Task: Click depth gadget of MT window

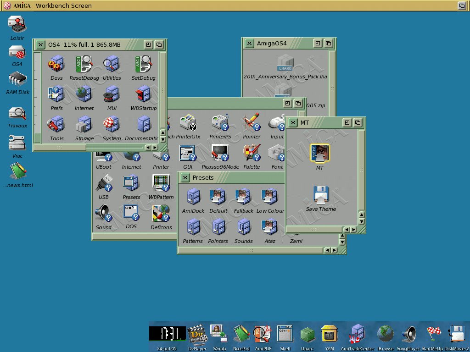Action: [x=358, y=122]
